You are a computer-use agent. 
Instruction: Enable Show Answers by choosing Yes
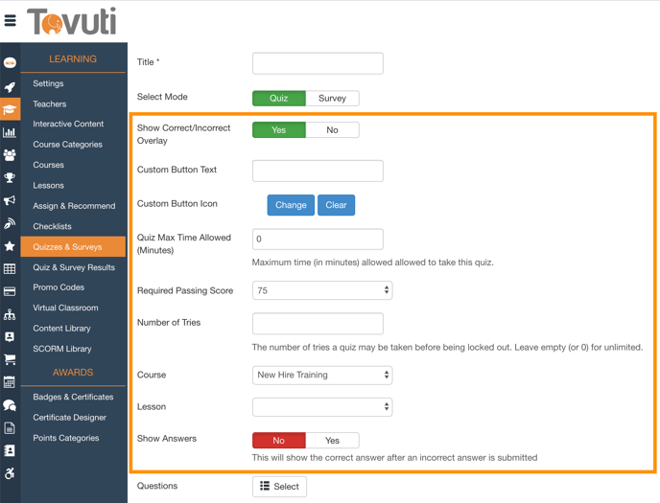click(x=332, y=441)
